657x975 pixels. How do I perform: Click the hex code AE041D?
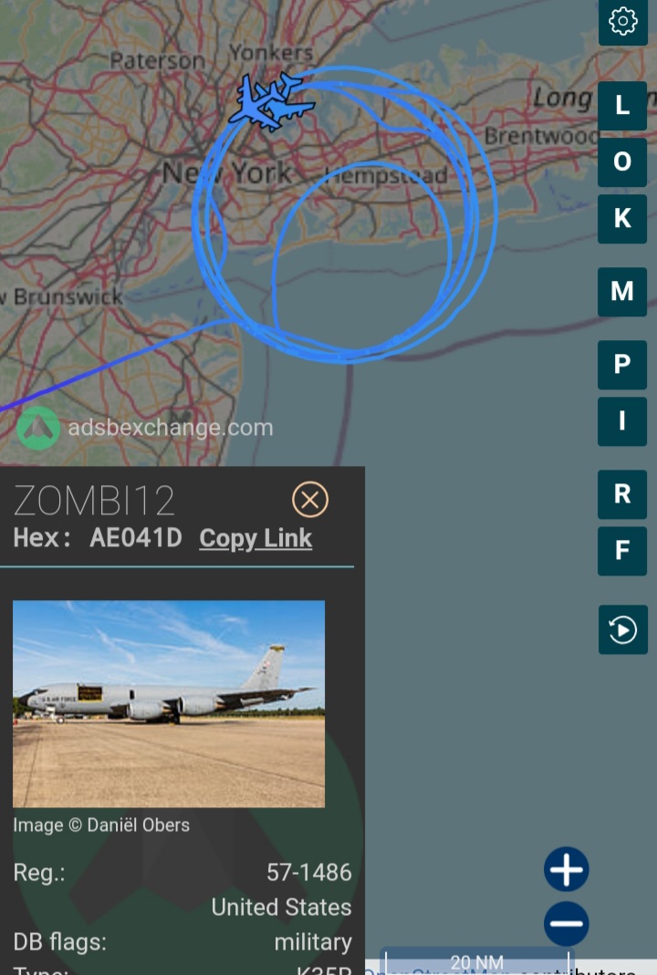click(136, 538)
